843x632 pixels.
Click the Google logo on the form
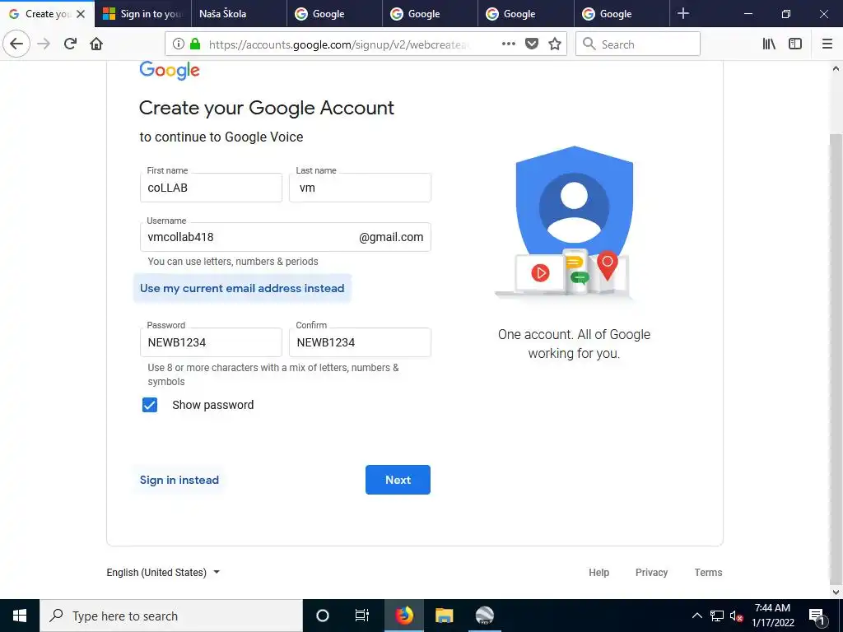170,70
